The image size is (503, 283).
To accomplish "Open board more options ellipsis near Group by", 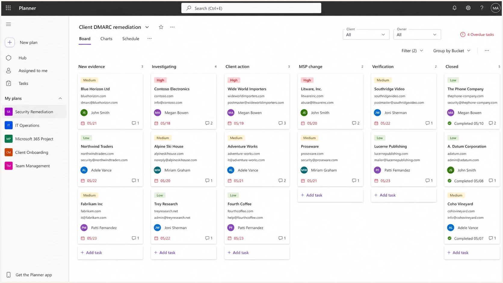I will [487, 51].
